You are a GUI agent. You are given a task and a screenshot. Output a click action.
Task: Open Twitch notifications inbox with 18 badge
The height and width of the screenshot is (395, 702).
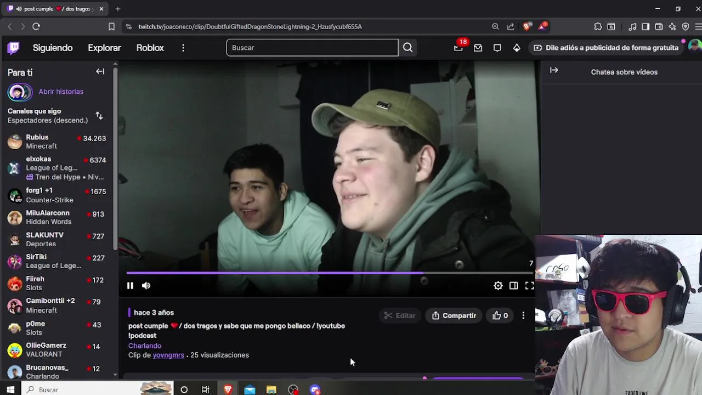point(458,48)
